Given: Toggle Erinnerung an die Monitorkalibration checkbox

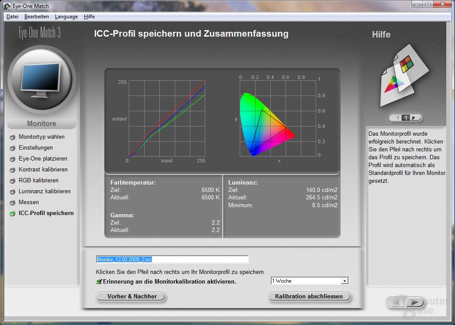Looking at the screenshot, I should 99,281.
